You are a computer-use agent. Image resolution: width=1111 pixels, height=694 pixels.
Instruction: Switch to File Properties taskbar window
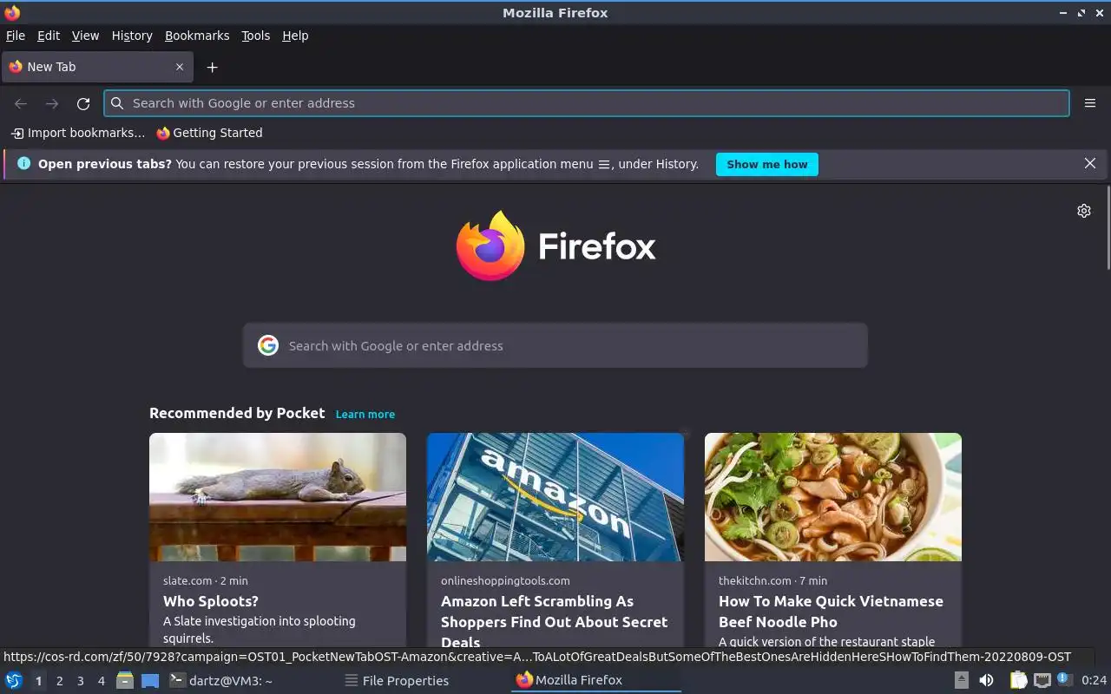(397, 680)
